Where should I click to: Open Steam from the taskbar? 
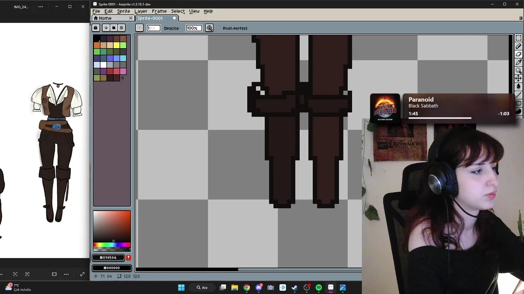[x=295, y=287]
